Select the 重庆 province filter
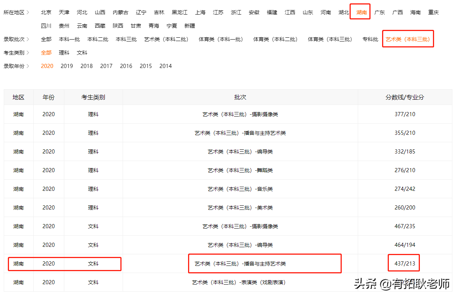Viewport: 458px width, 298px height. click(433, 12)
